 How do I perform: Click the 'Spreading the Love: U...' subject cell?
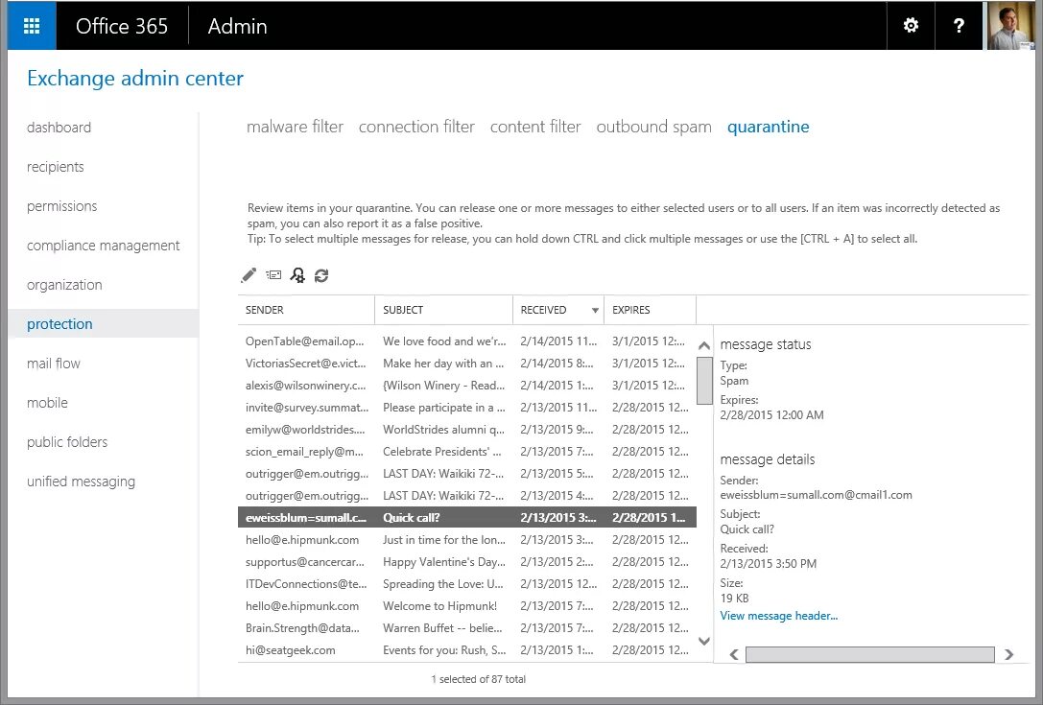coord(443,583)
